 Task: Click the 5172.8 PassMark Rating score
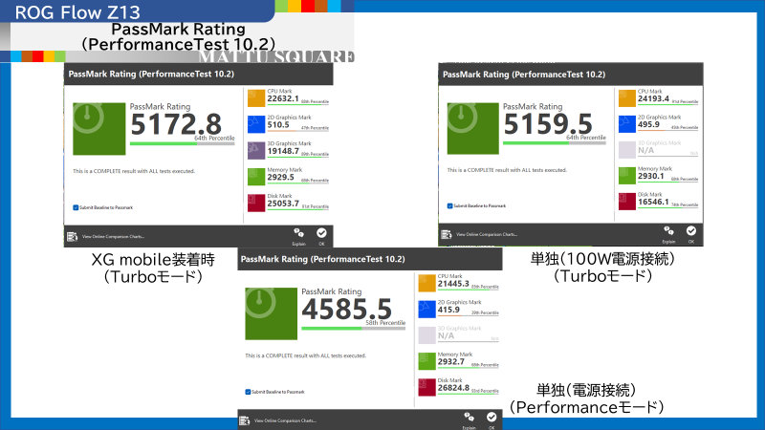point(176,124)
